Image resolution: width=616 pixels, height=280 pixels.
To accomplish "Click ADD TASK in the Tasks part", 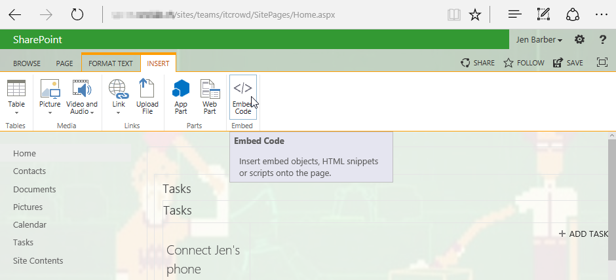I will pyautogui.click(x=583, y=234).
